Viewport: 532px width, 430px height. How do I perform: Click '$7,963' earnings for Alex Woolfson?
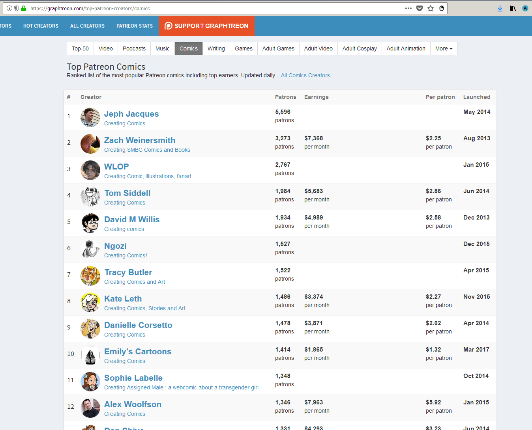click(314, 402)
